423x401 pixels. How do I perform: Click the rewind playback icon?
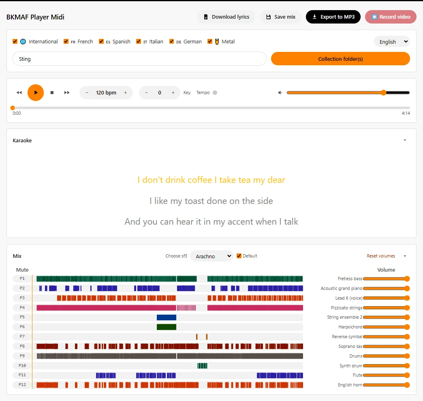19,92
